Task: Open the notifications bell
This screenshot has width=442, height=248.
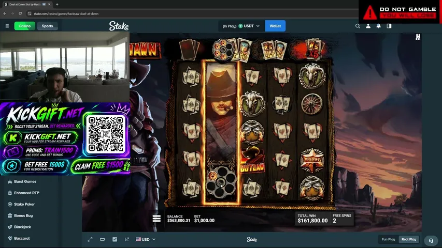Action: point(379,26)
